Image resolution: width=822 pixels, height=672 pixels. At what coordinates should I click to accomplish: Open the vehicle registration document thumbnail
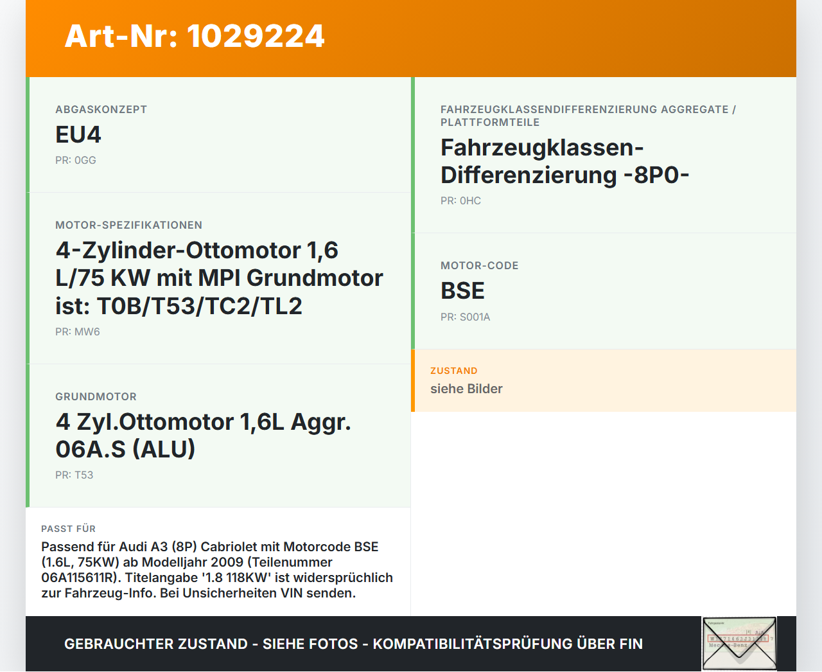pos(739,643)
